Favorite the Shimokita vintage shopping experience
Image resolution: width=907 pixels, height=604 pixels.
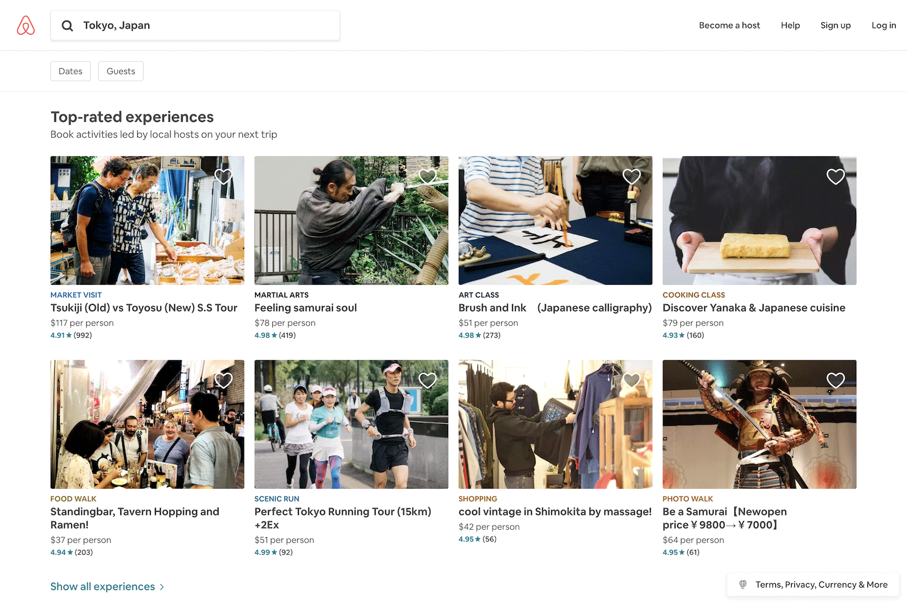pyautogui.click(x=632, y=380)
